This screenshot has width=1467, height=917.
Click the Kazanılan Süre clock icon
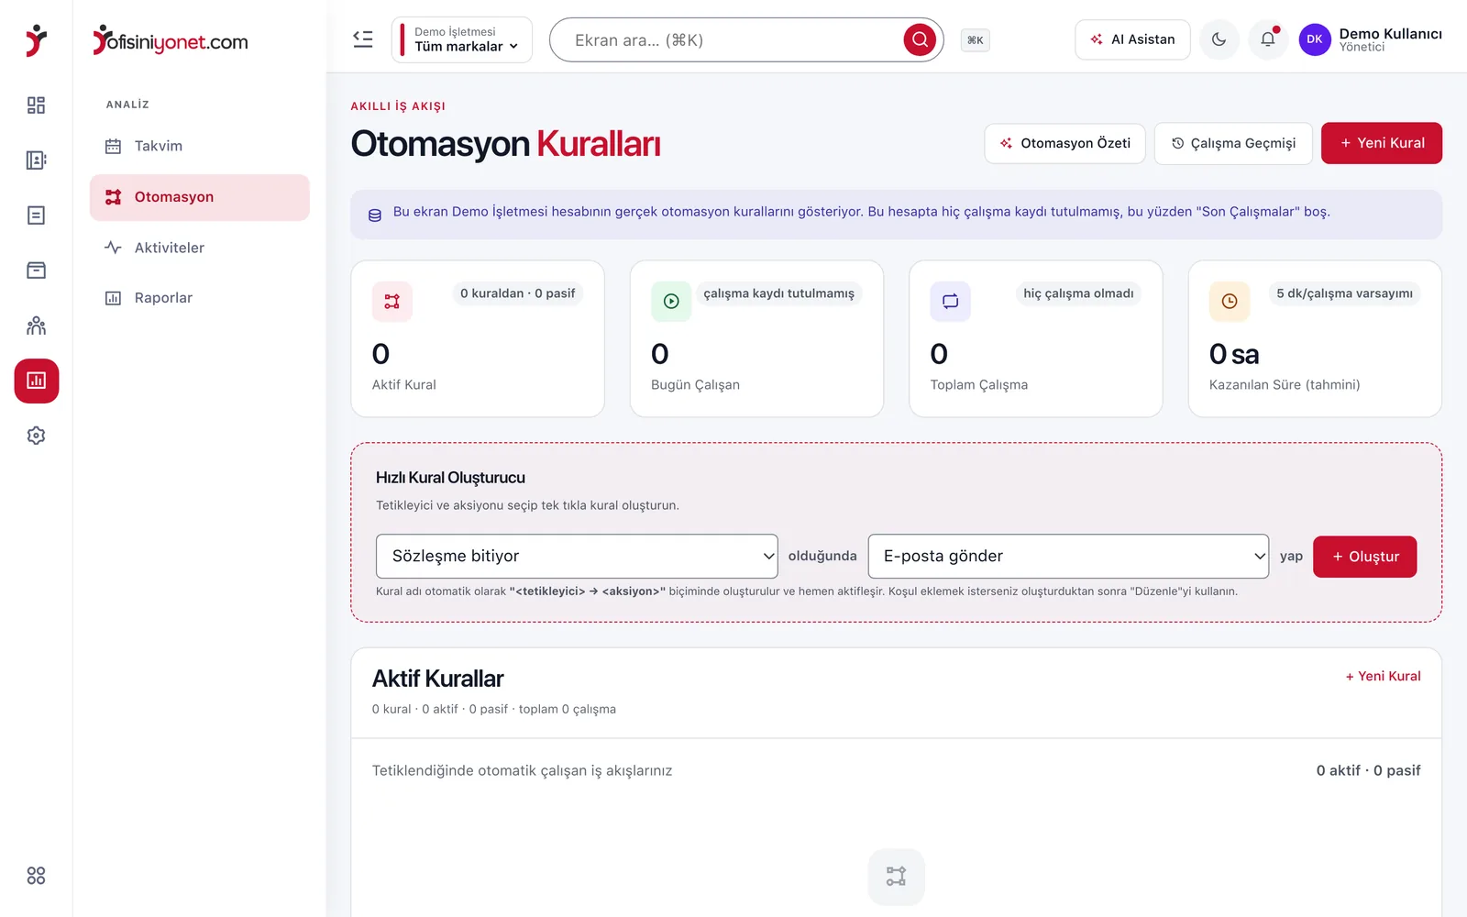1230,302
